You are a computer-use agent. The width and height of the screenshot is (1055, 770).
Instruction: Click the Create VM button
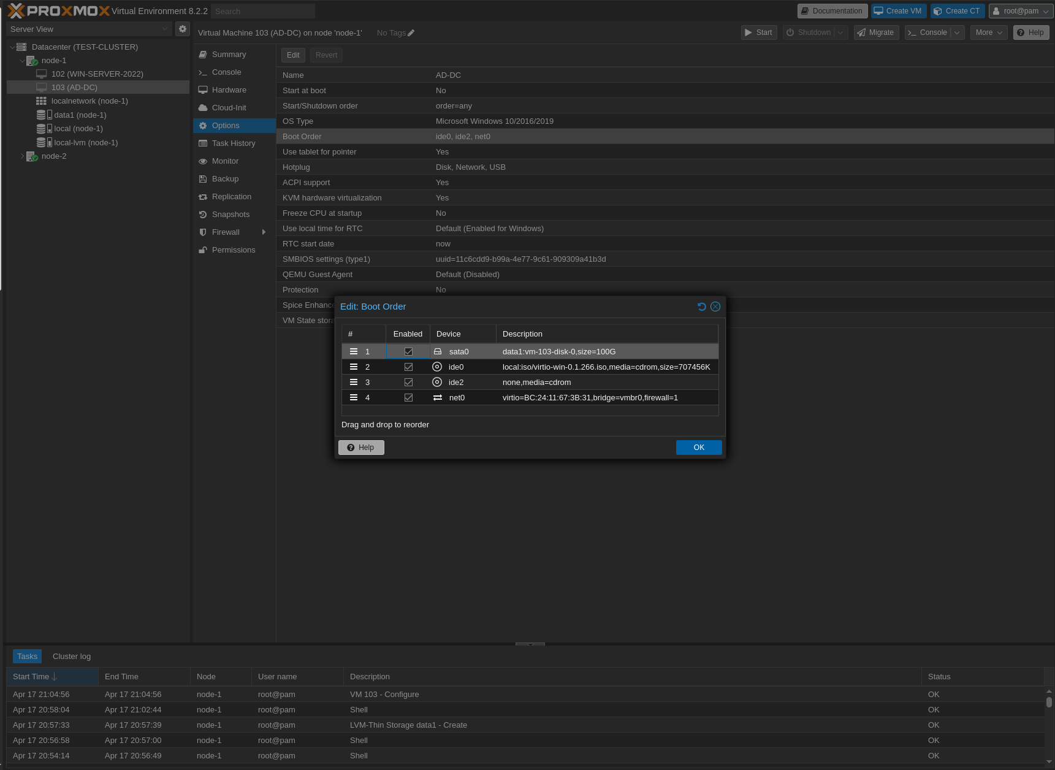tap(898, 10)
